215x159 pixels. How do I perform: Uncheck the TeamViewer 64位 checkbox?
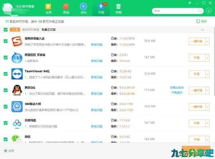(x=6, y=74)
